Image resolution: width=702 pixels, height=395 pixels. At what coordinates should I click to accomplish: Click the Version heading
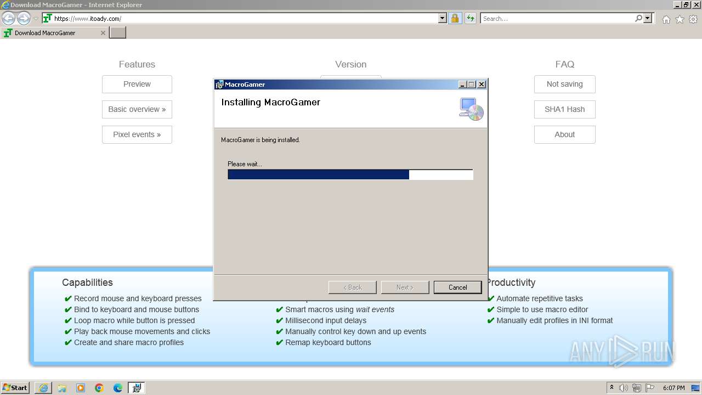point(351,64)
